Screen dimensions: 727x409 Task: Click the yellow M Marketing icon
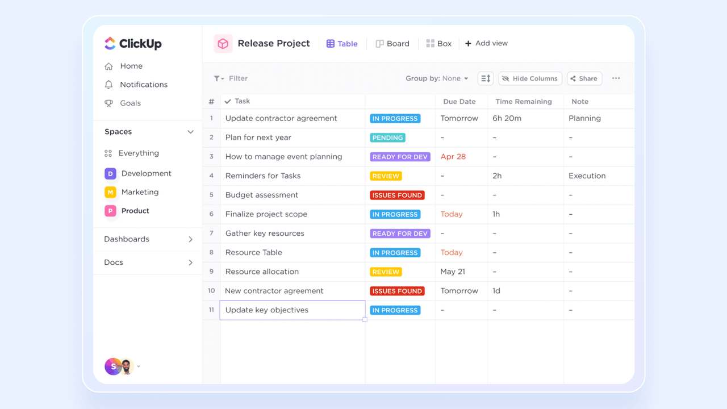click(110, 192)
